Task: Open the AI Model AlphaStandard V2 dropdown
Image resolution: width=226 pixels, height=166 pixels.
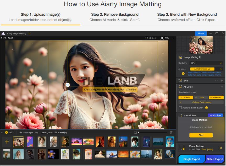Action: (x=206, y=69)
